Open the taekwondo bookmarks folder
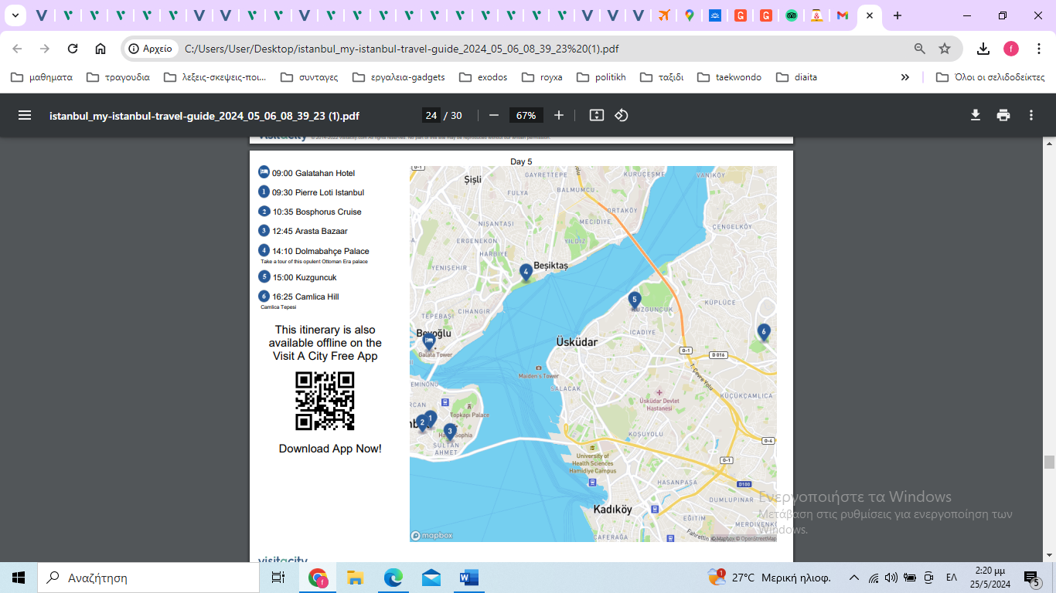This screenshot has width=1056, height=593. tap(730, 77)
